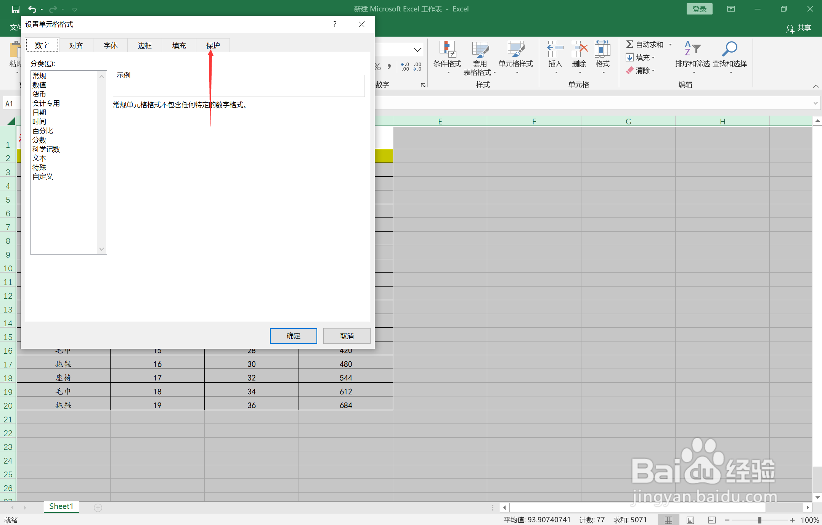Viewport: 822px width, 525px height.
Task: Select Normal view button in status bar
Action: [668, 520]
